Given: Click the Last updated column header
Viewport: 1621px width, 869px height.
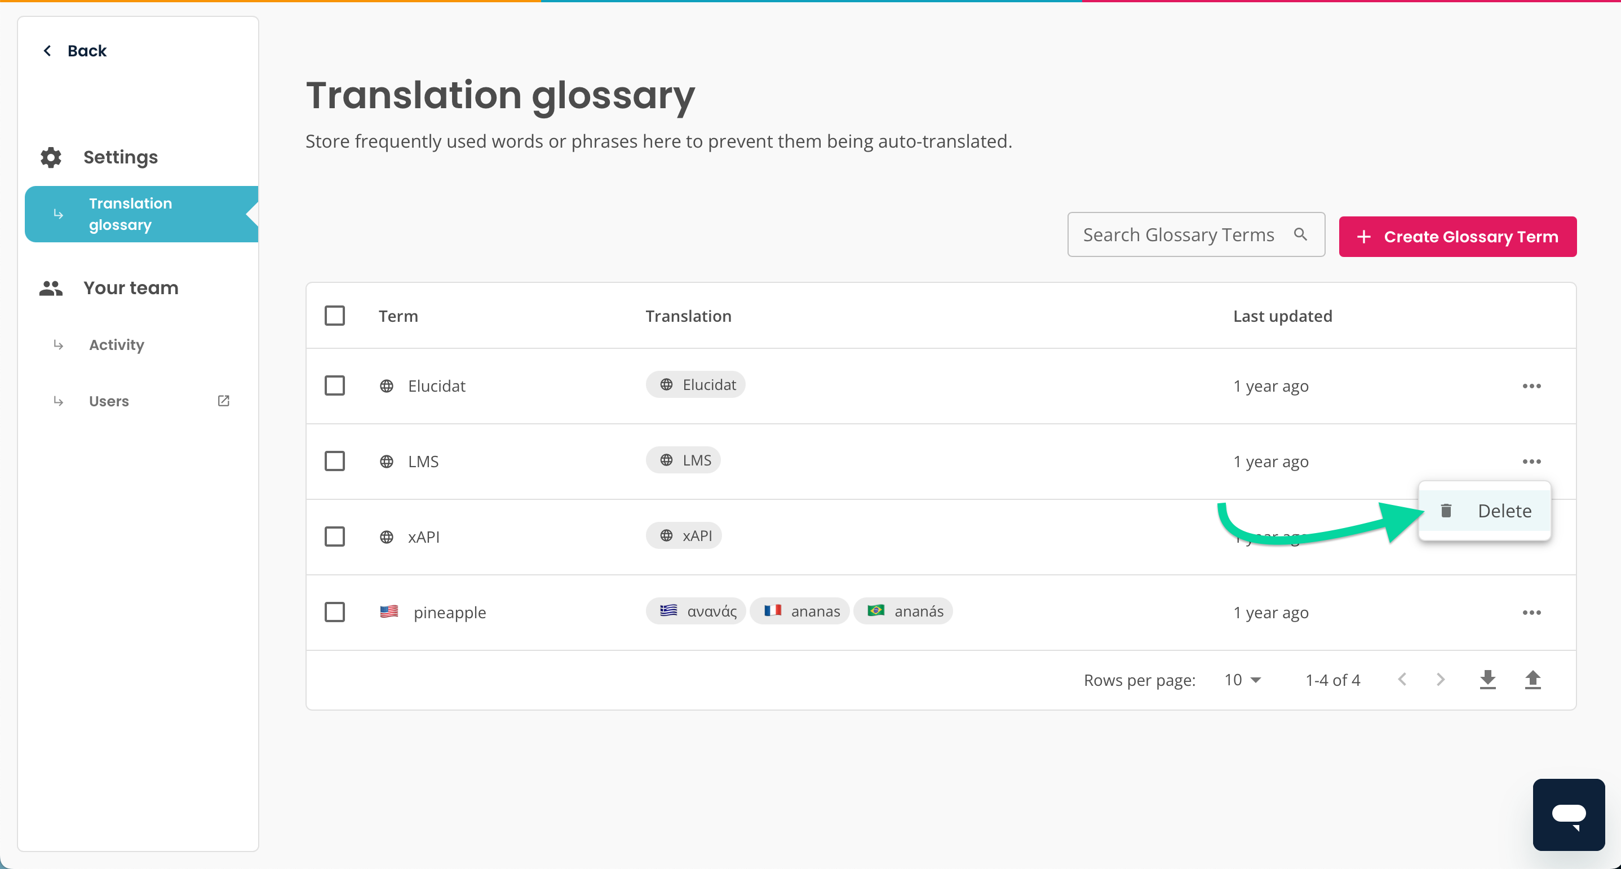Looking at the screenshot, I should pyautogui.click(x=1282, y=316).
